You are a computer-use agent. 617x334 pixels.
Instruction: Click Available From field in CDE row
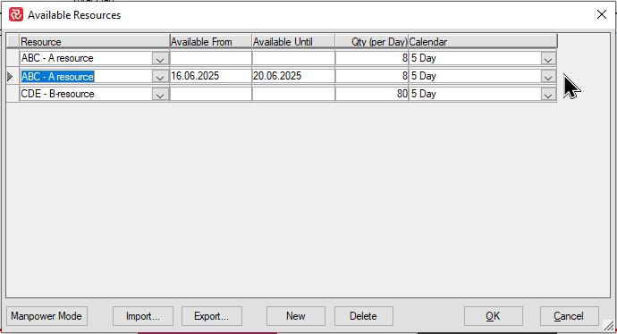click(x=210, y=94)
